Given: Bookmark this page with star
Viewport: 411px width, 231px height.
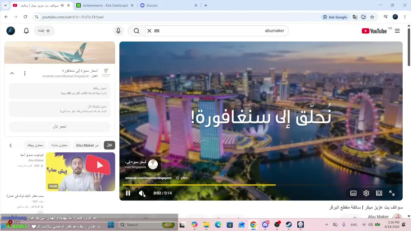Looking at the screenshot, I should 372,17.
